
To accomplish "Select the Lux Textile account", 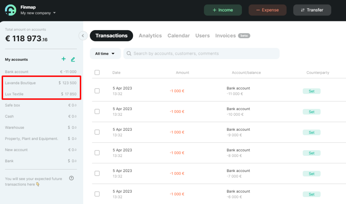I will point(41,94).
